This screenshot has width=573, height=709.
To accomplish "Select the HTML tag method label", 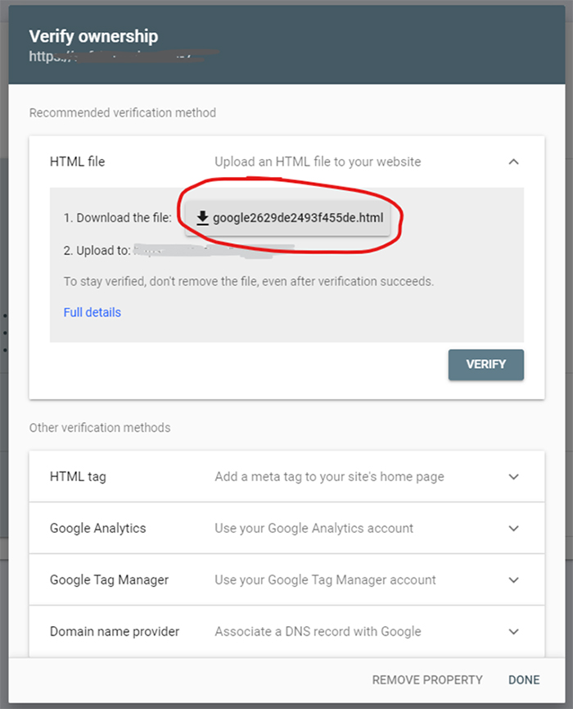I will tap(77, 476).
